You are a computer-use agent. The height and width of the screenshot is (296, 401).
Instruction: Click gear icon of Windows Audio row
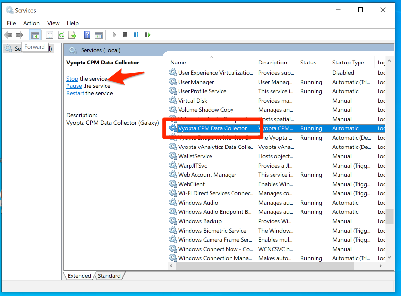[173, 202]
